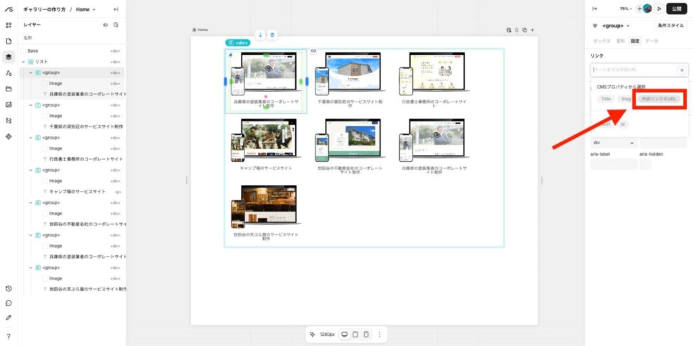Open version history clock icon

[x=9, y=288]
